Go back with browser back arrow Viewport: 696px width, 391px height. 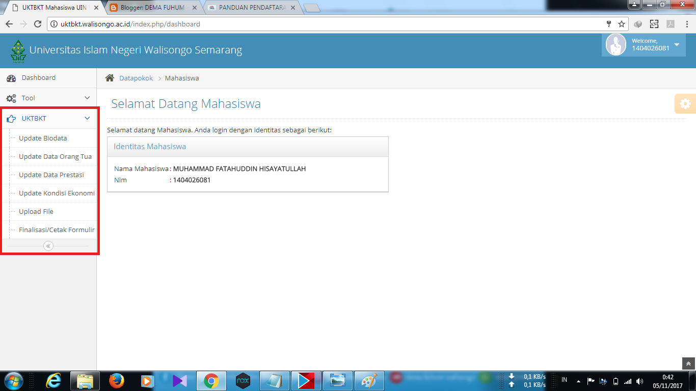[9, 24]
